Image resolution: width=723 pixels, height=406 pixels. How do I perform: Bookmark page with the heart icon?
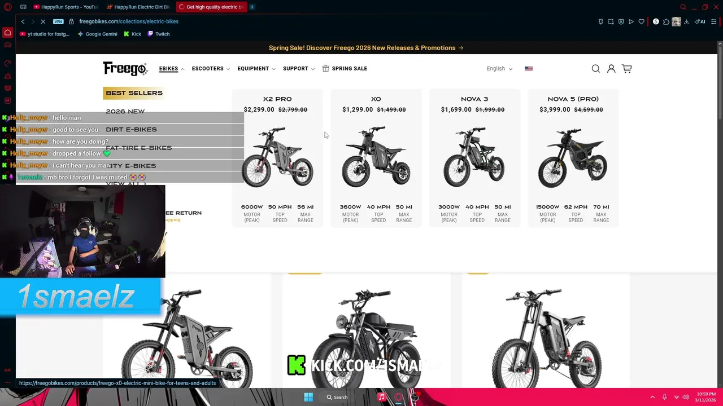pos(641,21)
